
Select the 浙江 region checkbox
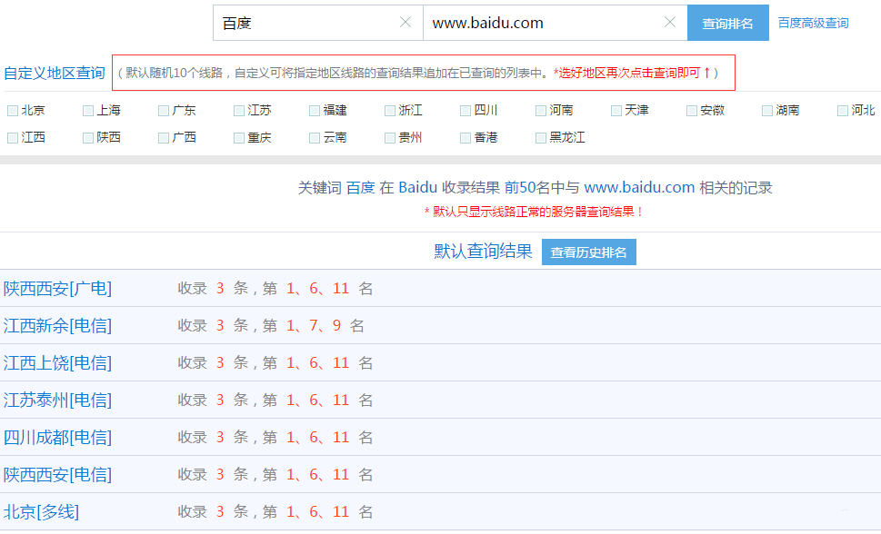coord(390,111)
